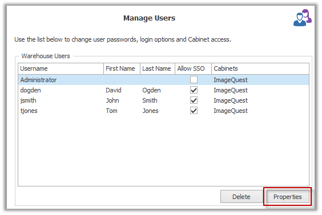Click the Cabinets column header
The height and width of the screenshot is (215, 322).
260,68
